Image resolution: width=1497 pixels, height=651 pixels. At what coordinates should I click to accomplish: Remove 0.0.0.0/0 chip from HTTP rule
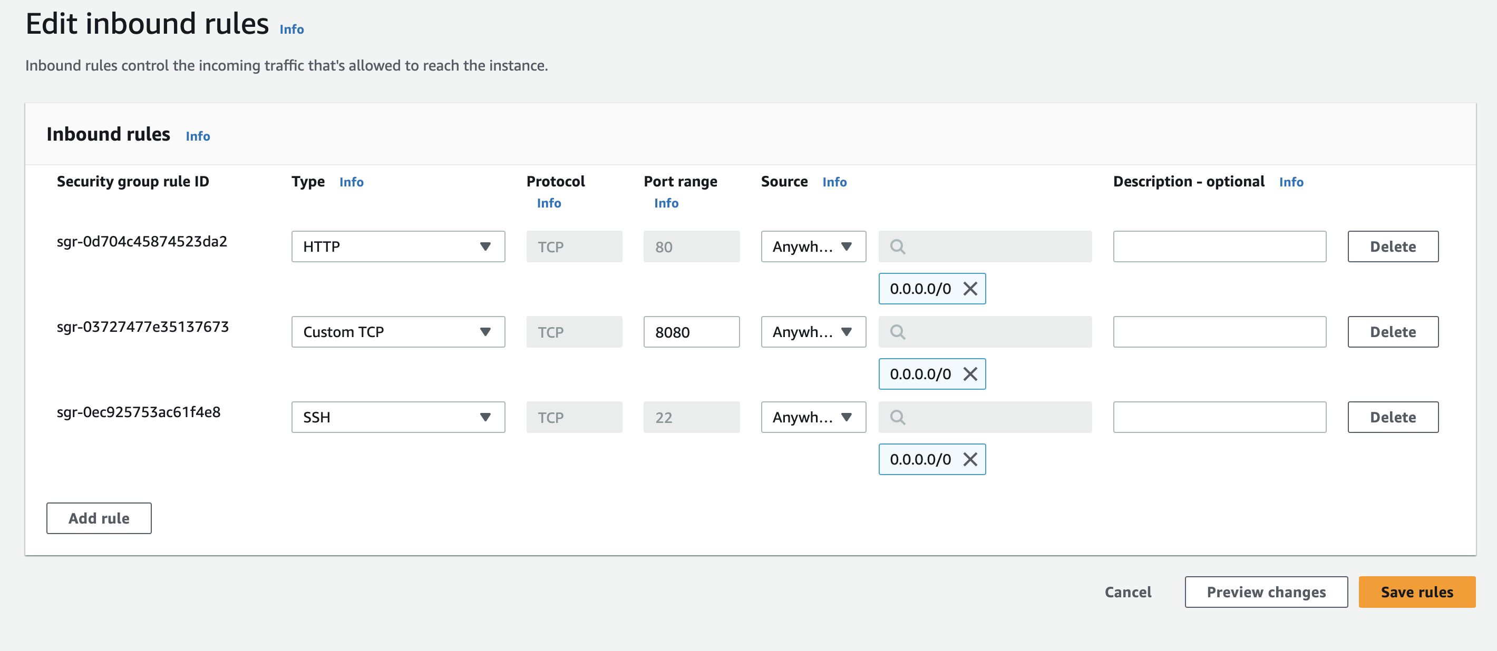pyautogui.click(x=970, y=289)
